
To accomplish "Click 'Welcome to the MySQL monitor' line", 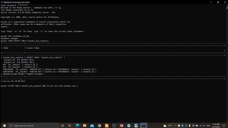I will (x=31, y=8).
